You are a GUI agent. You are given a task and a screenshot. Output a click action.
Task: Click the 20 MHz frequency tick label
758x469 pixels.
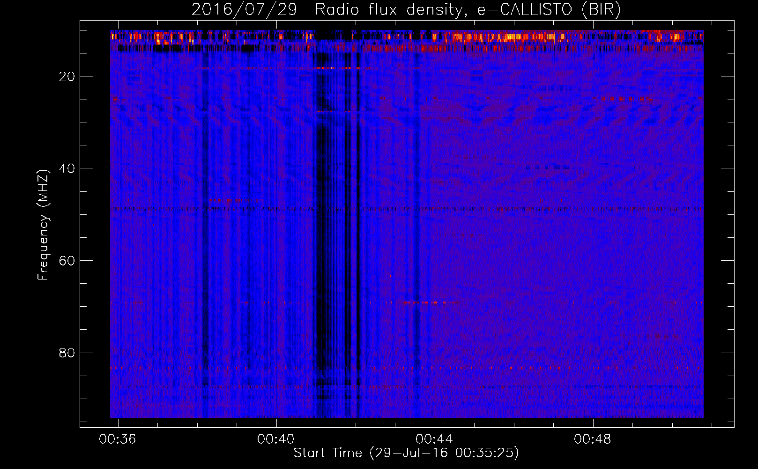click(x=67, y=76)
